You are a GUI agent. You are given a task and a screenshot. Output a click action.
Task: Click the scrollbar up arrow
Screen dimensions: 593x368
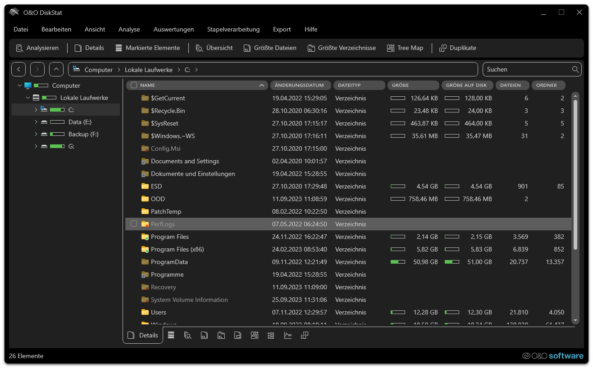point(575,95)
